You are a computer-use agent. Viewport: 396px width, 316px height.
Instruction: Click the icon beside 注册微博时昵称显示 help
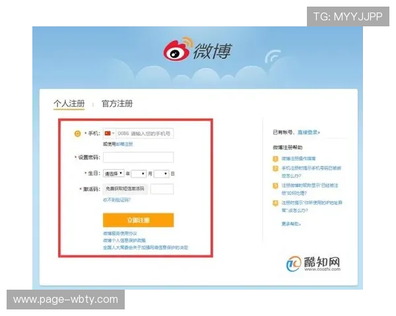[x=275, y=186]
